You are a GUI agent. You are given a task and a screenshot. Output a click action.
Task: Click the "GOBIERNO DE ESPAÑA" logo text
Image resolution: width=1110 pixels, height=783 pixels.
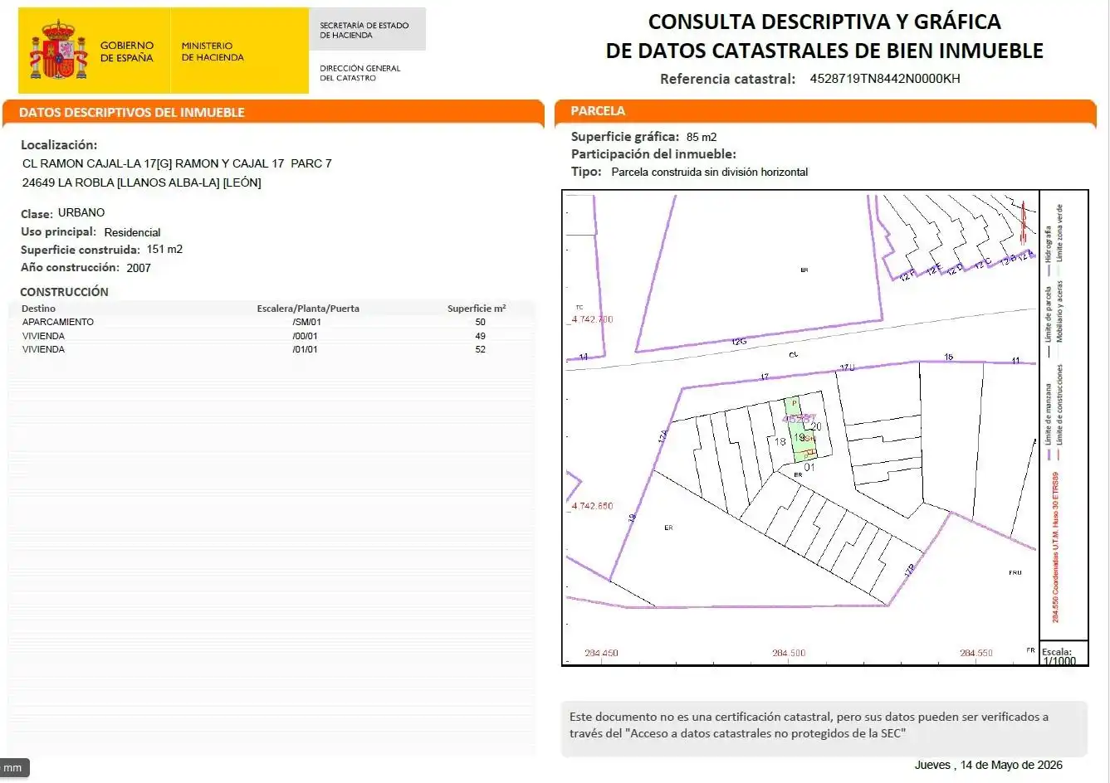point(127,51)
